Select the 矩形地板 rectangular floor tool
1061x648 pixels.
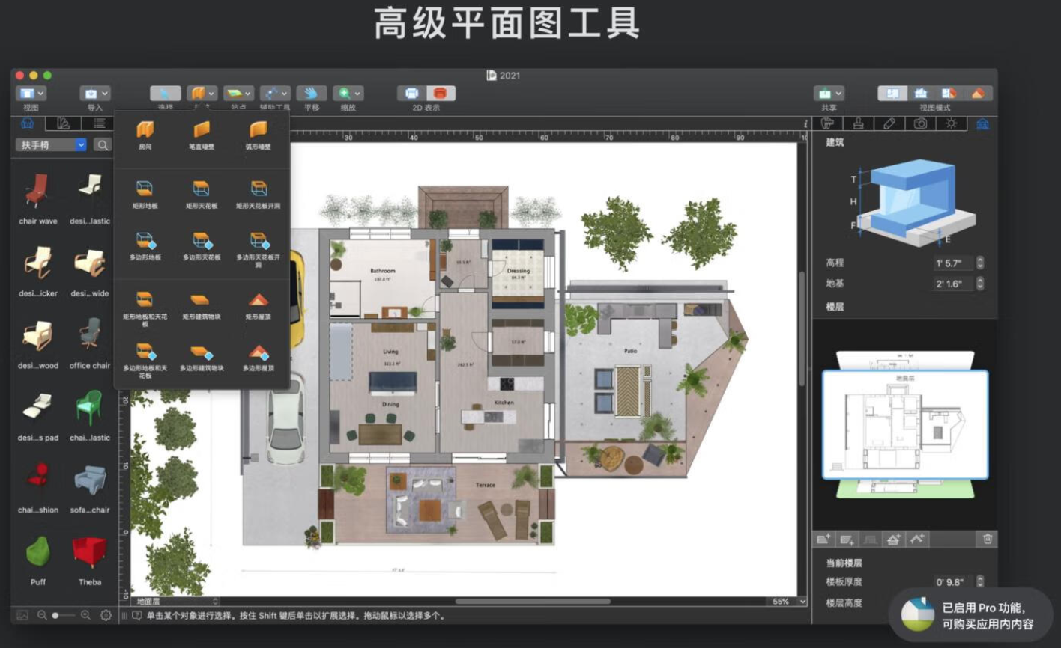145,194
